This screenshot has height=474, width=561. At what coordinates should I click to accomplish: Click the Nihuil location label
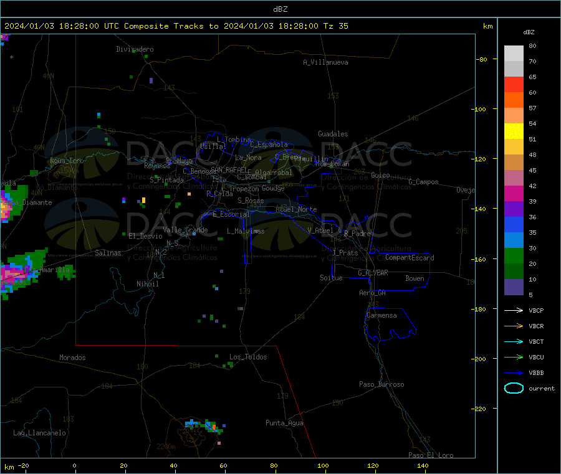tap(148, 284)
